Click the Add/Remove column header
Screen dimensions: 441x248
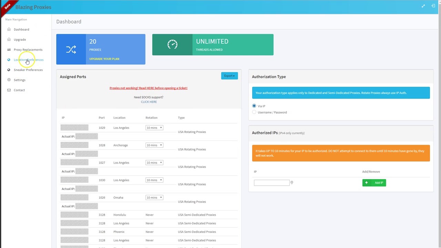(x=371, y=172)
